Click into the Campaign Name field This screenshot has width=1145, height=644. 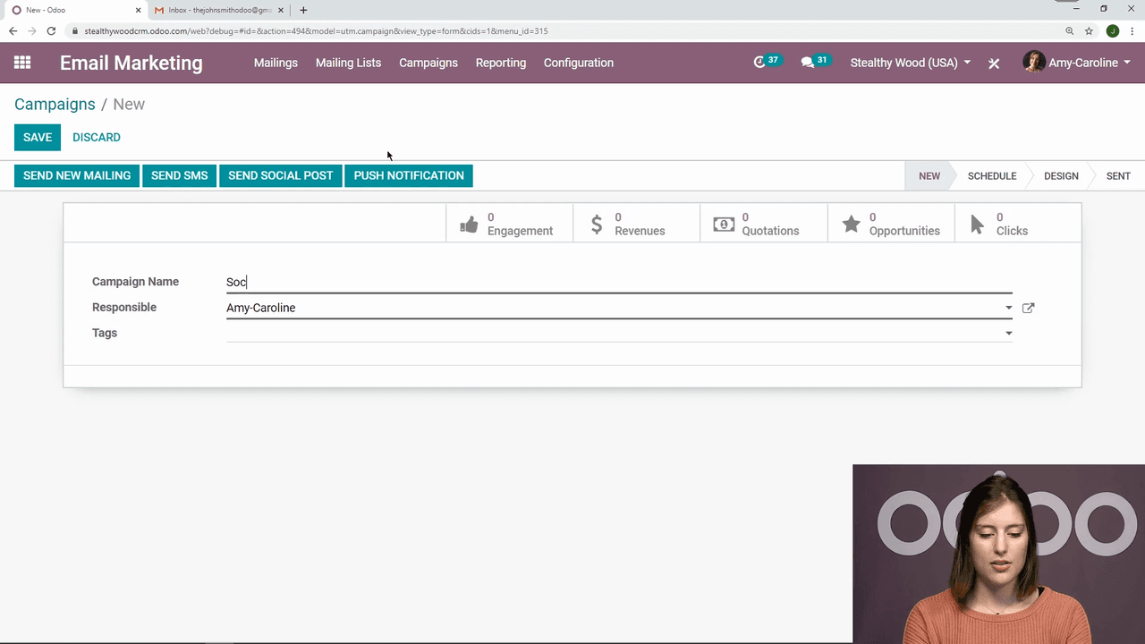pos(617,282)
